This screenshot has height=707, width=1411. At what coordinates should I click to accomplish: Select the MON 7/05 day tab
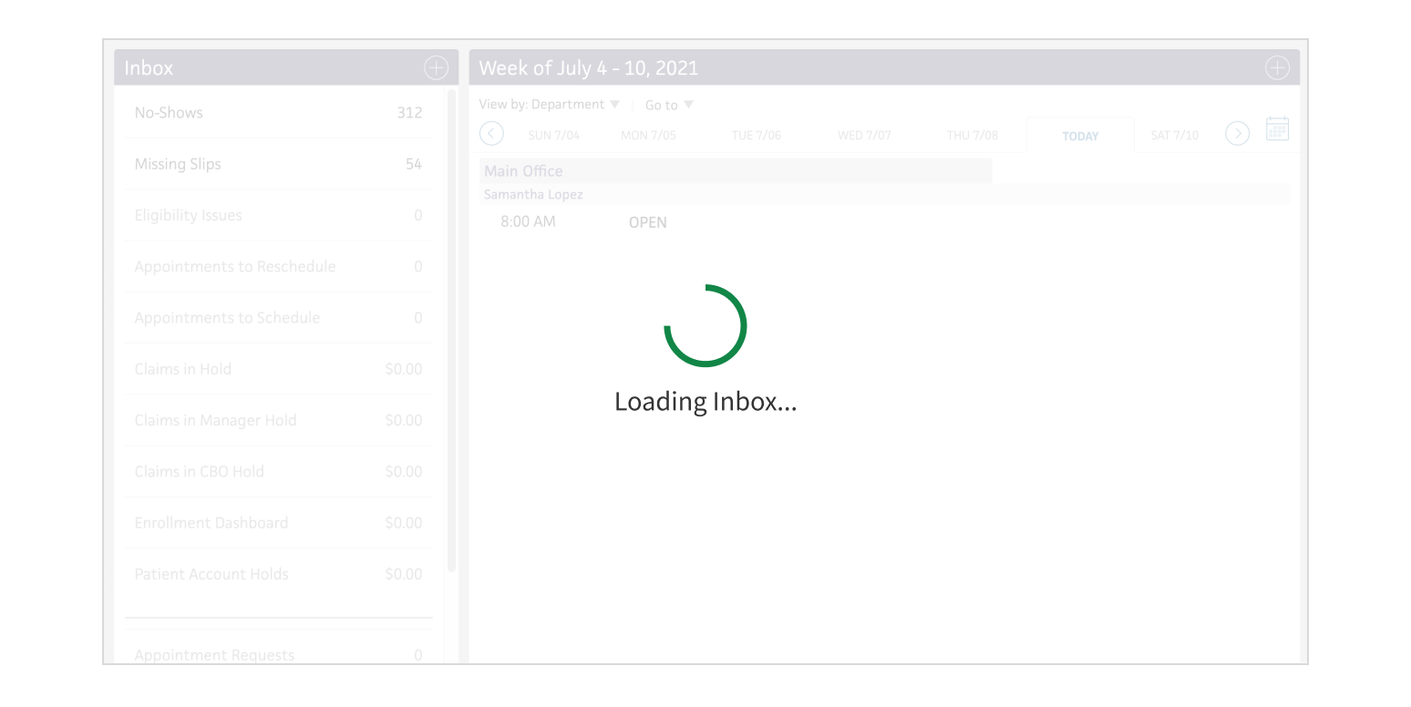[648, 135]
